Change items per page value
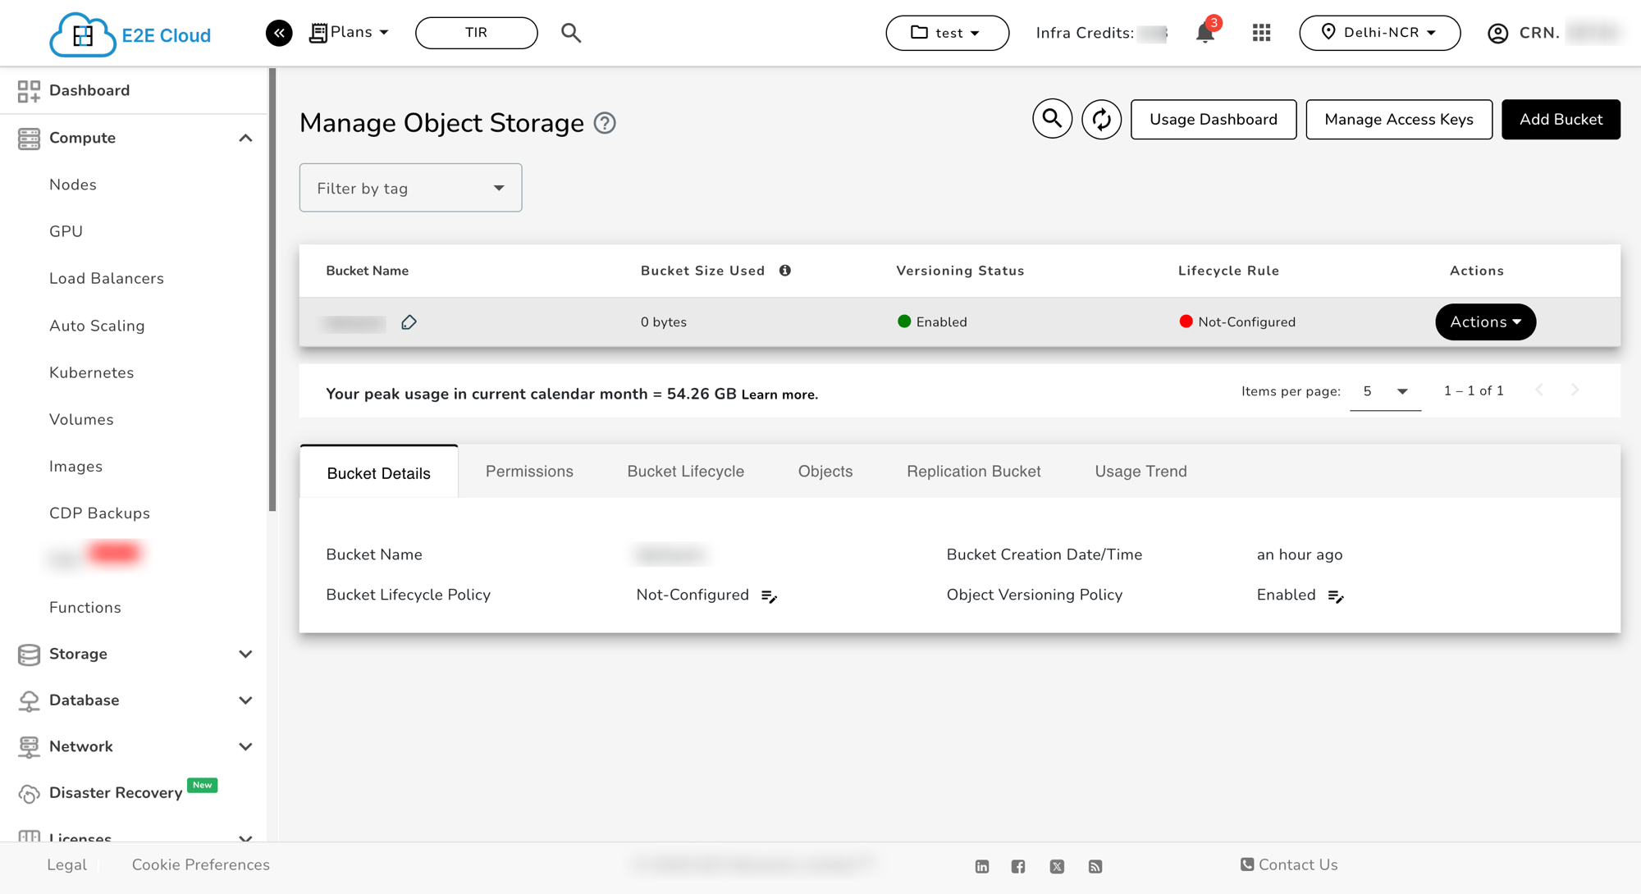The image size is (1641, 894). (x=1385, y=391)
